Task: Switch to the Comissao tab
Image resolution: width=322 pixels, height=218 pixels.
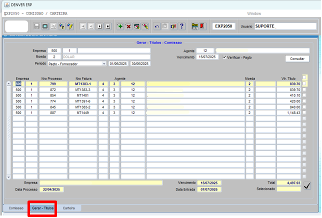Action: click(x=16, y=208)
